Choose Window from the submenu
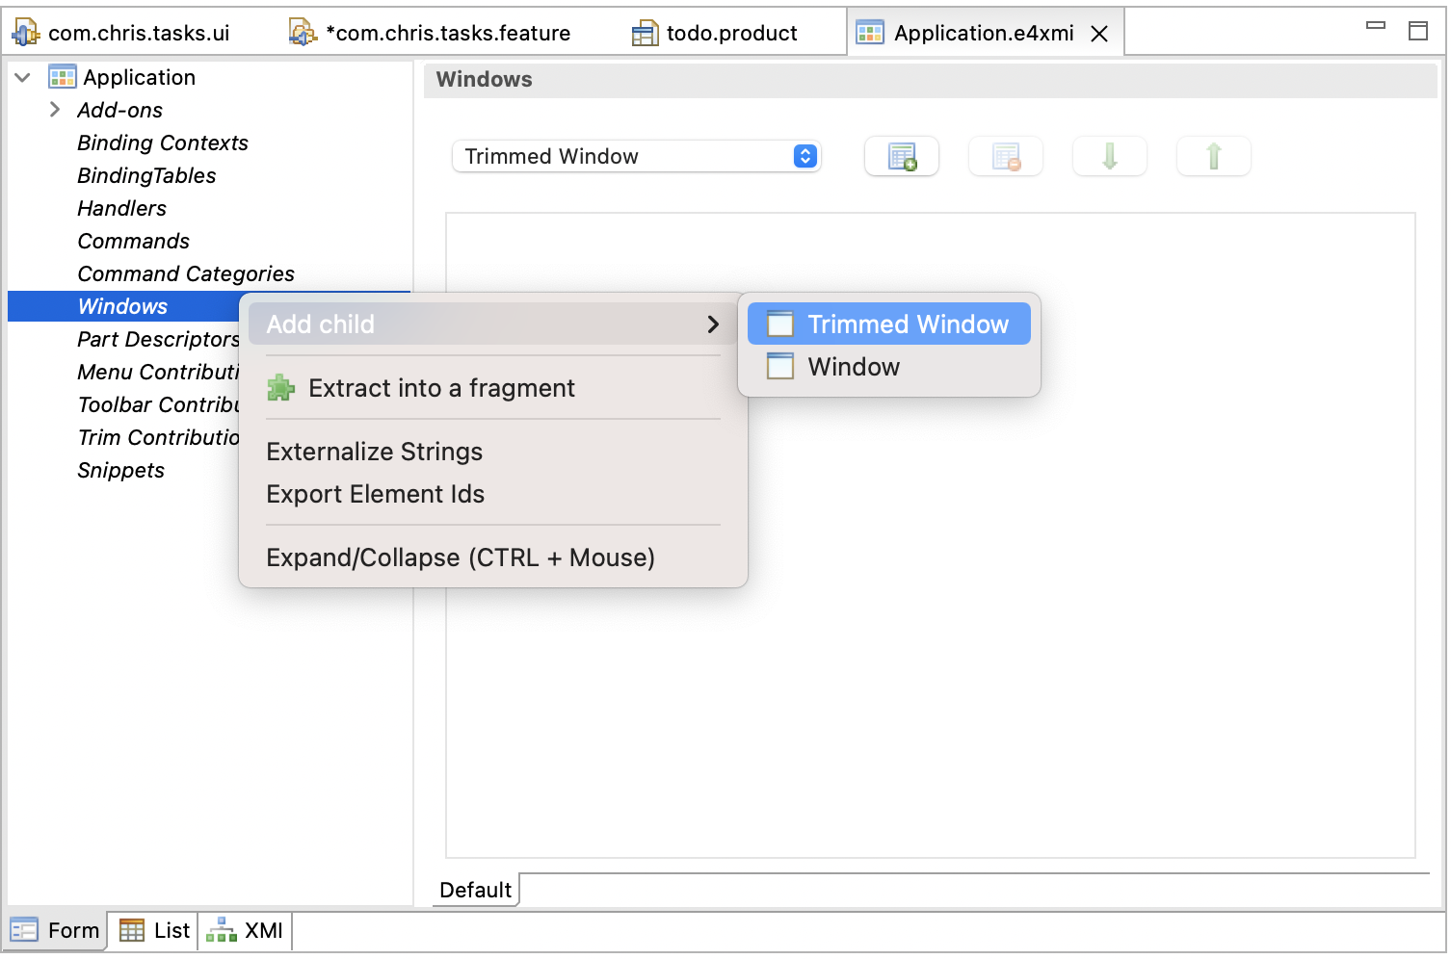The height and width of the screenshot is (959, 1451). (889, 367)
